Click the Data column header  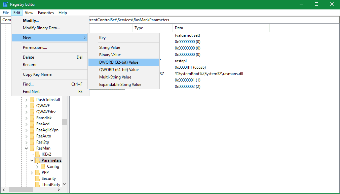click(x=179, y=28)
